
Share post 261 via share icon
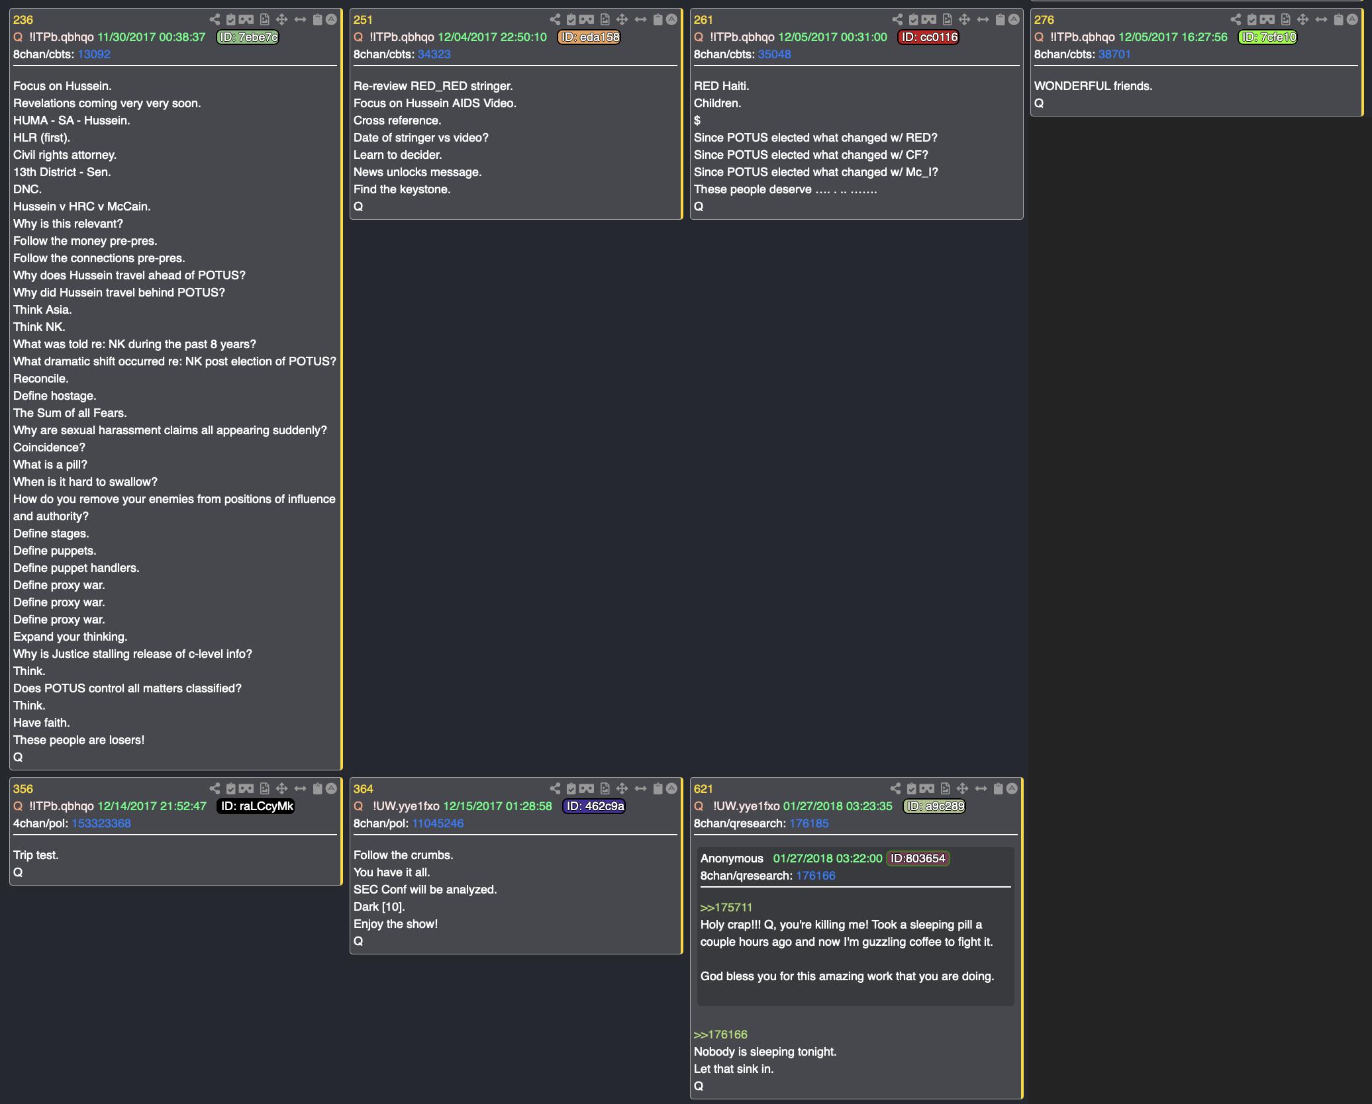(x=897, y=19)
